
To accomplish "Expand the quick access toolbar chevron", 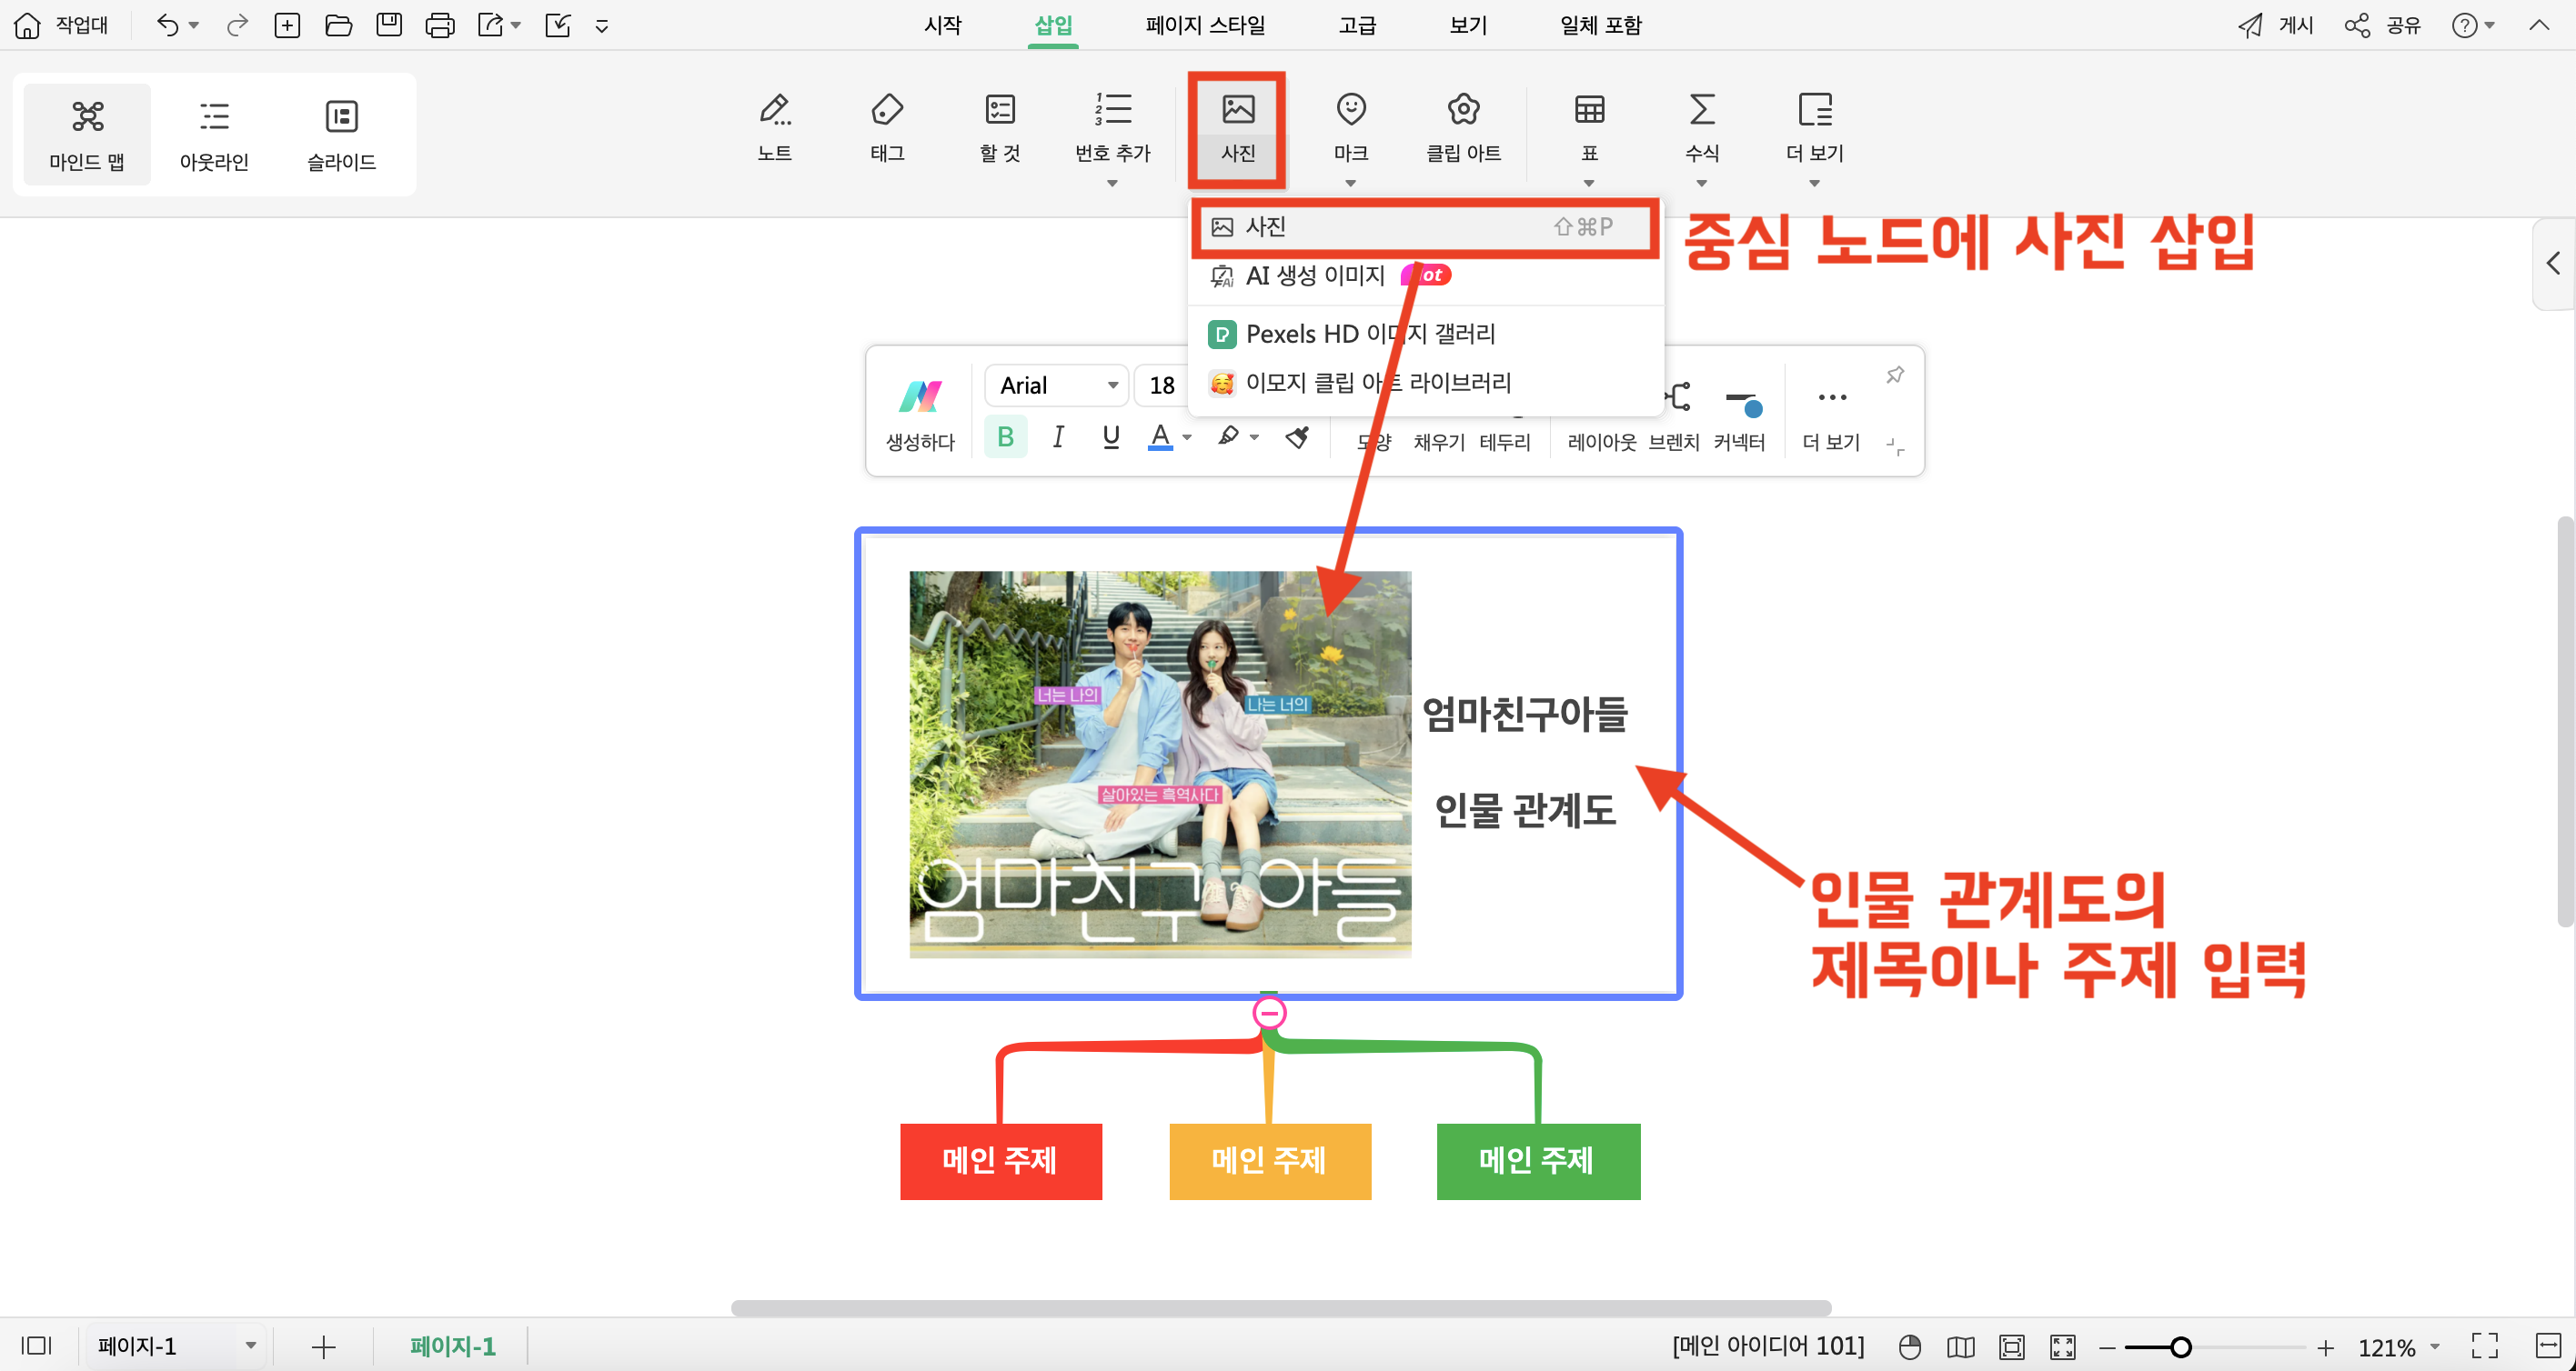I will (602, 27).
